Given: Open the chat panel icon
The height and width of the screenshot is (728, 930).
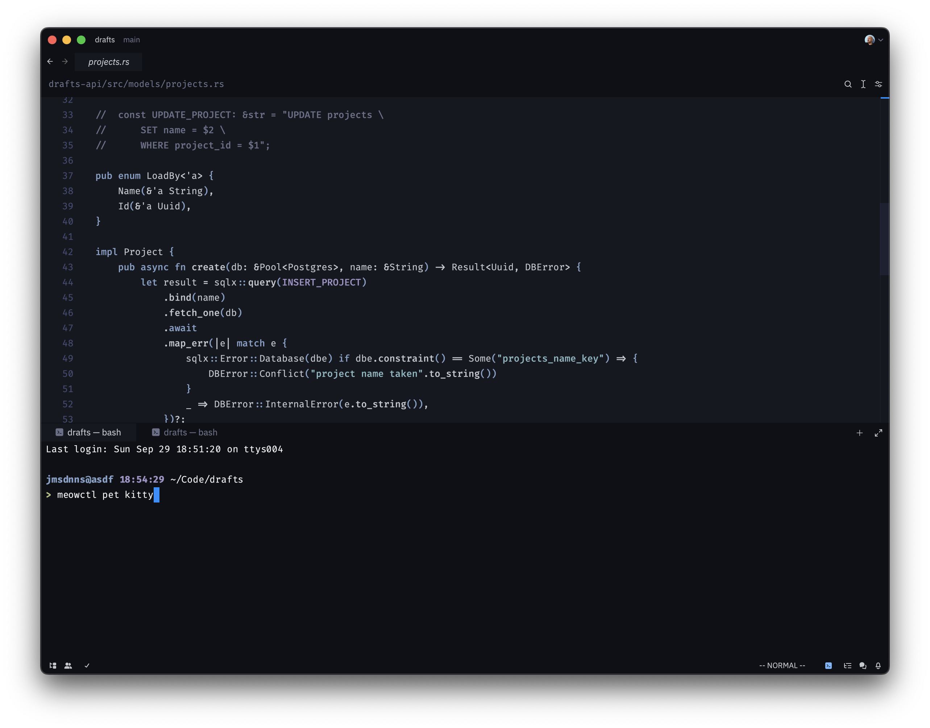Looking at the screenshot, I should pos(863,665).
